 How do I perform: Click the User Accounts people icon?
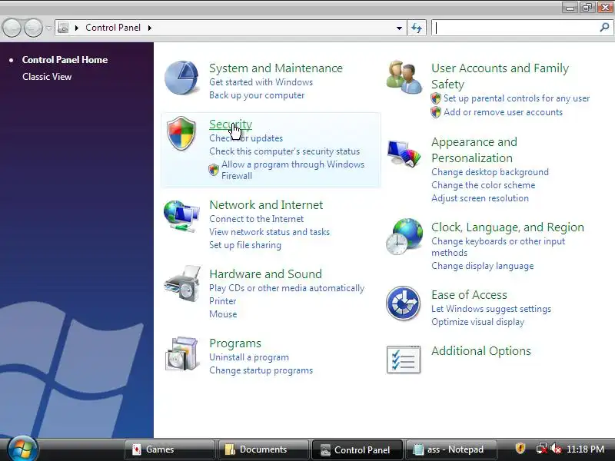[x=404, y=78]
